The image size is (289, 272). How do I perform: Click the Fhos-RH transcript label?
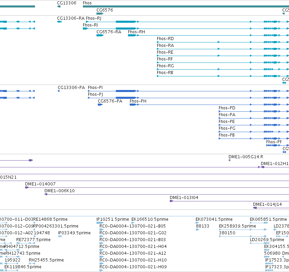coord(137,32)
